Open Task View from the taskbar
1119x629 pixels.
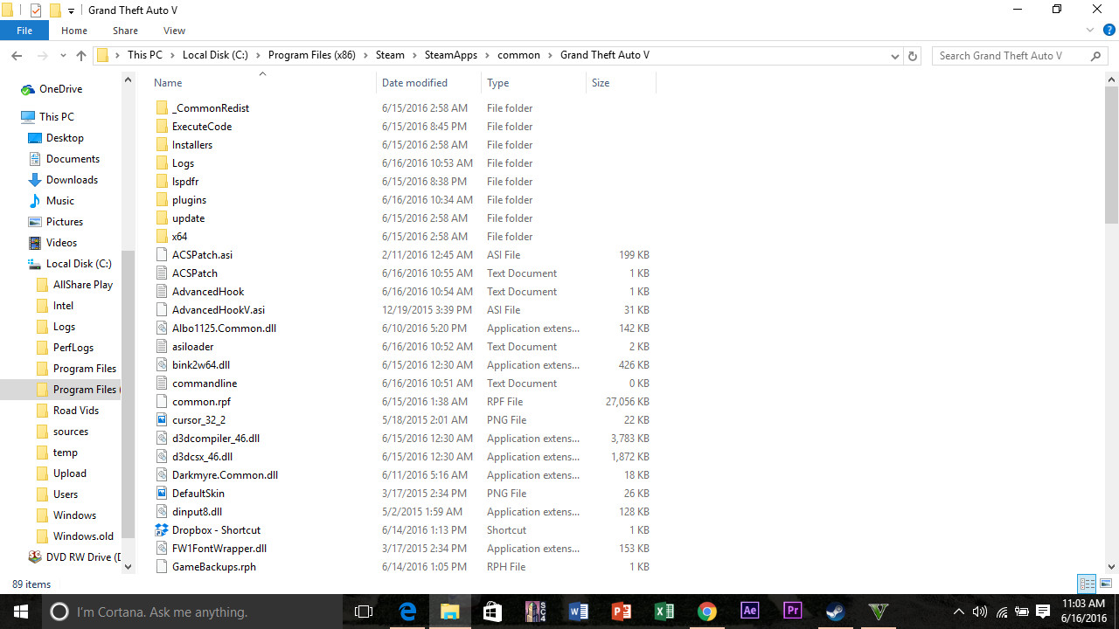[364, 612]
